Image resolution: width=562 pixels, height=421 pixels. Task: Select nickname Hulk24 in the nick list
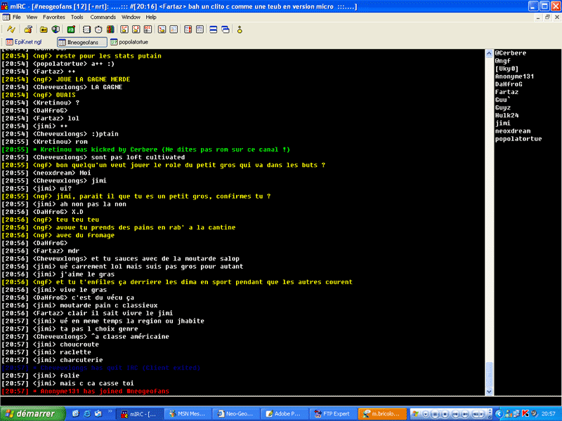(507, 115)
